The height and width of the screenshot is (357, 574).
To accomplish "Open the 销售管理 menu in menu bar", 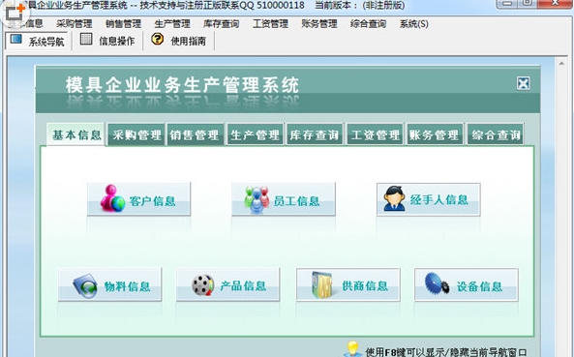I will (123, 24).
